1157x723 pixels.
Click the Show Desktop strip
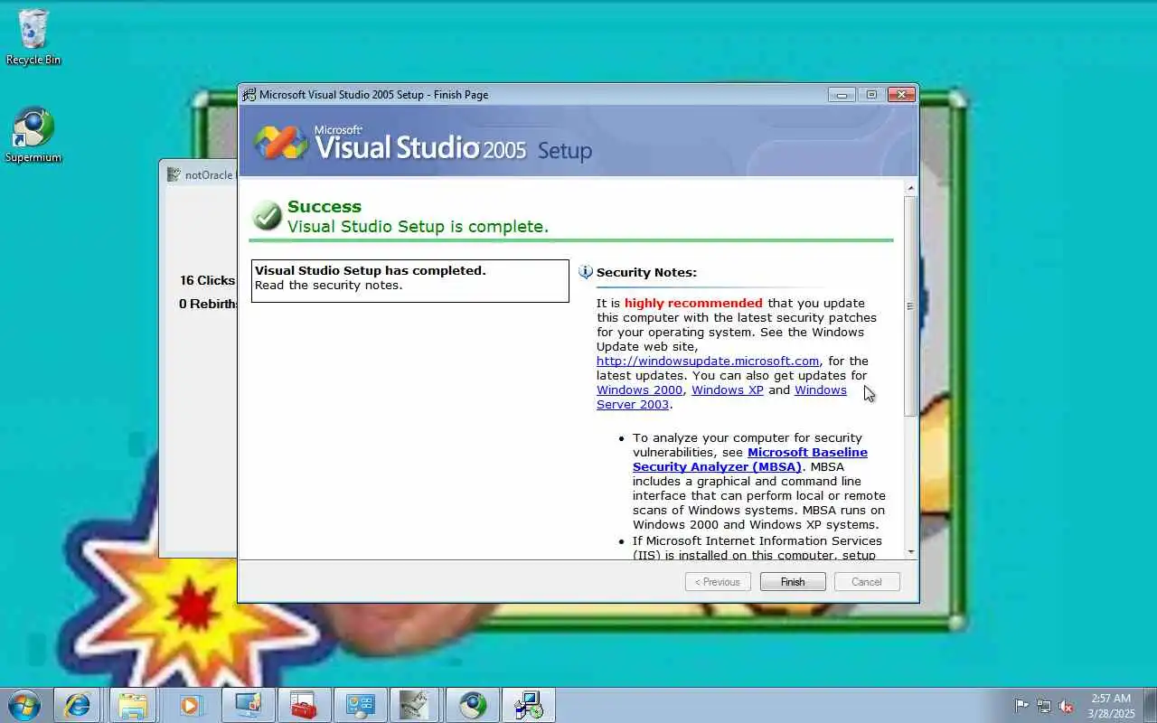(x=1150, y=705)
